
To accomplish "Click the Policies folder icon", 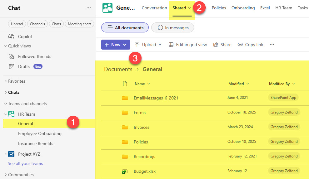I will 125,142.
